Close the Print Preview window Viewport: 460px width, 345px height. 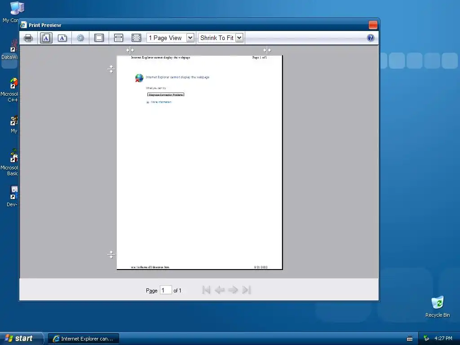[x=373, y=25]
